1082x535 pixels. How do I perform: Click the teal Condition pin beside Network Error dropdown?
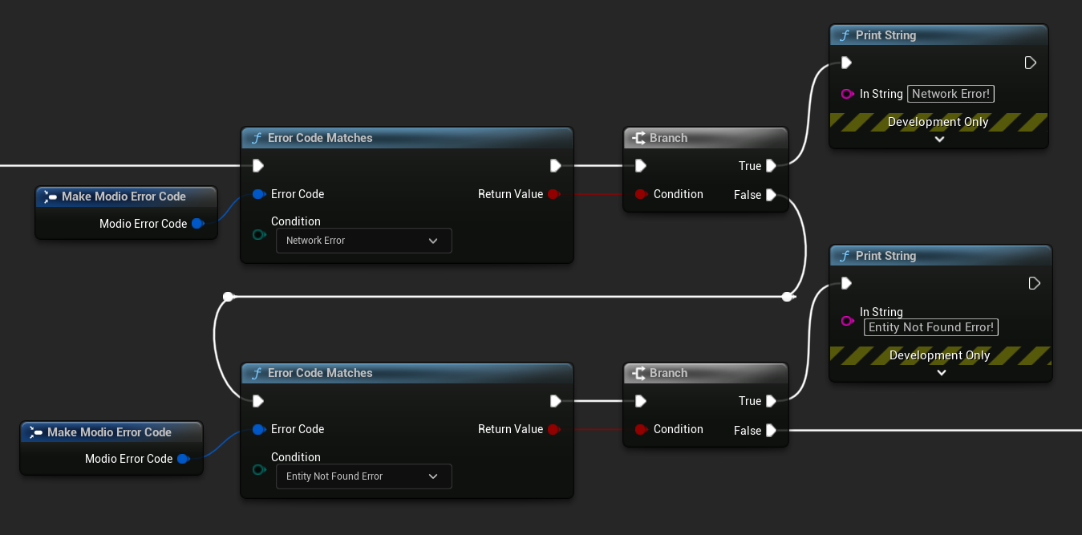point(258,235)
